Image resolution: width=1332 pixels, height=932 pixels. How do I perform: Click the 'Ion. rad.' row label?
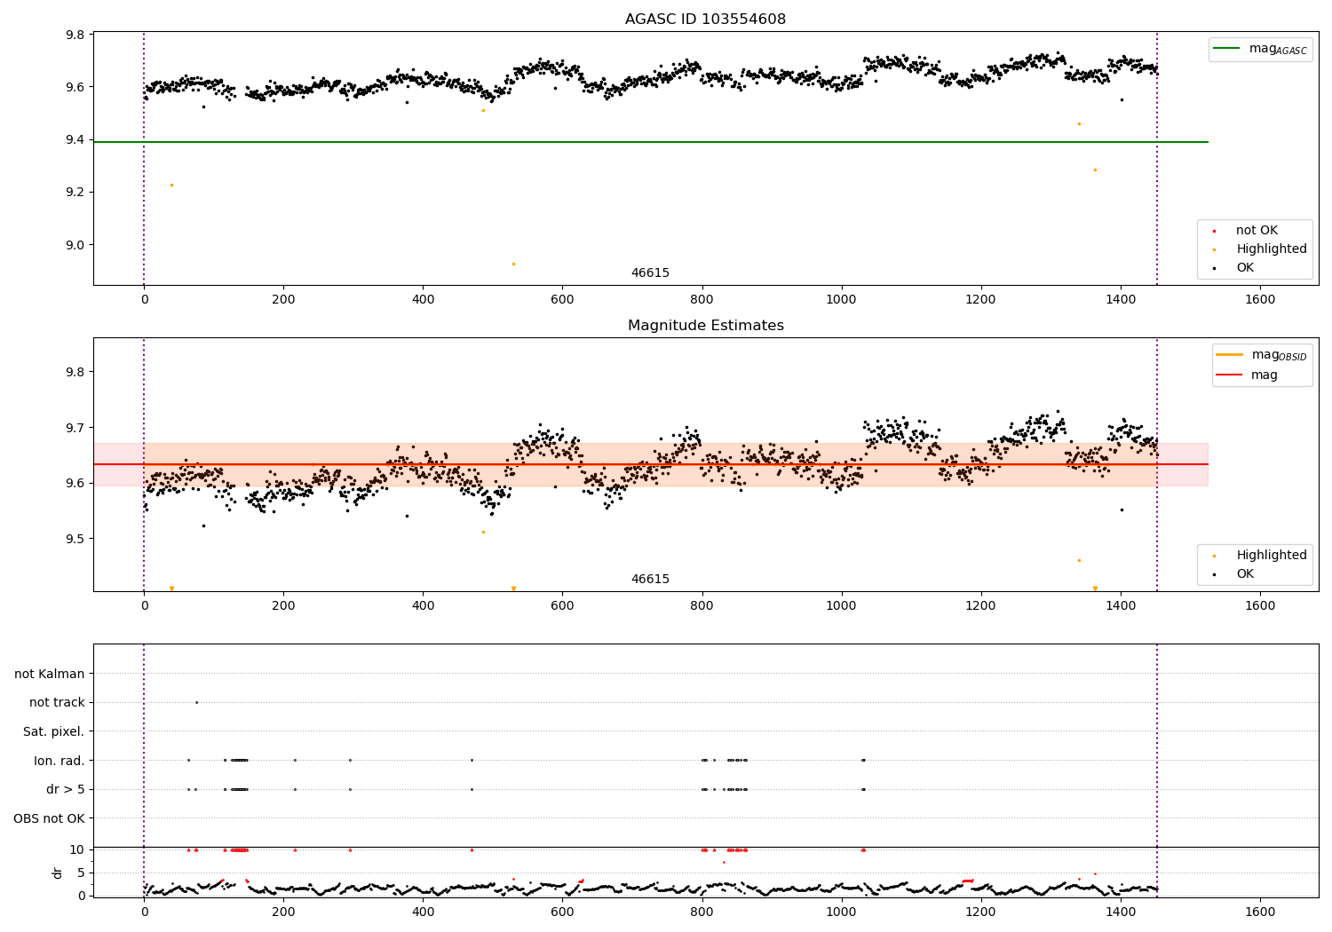[x=59, y=761]
